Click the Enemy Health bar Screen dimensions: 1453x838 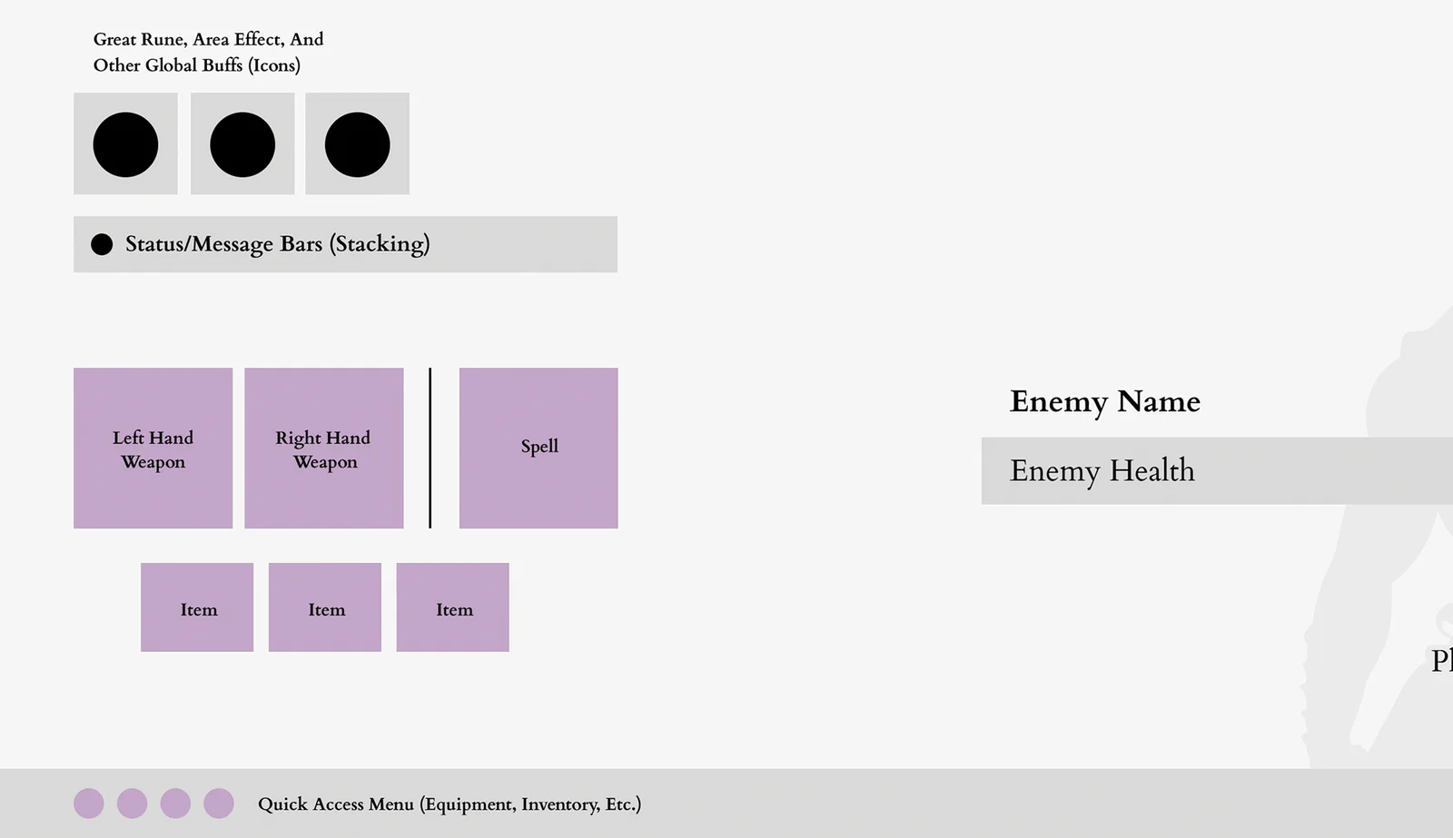pyautogui.click(x=1217, y=471)
